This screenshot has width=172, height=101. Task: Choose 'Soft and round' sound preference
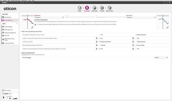136,42
